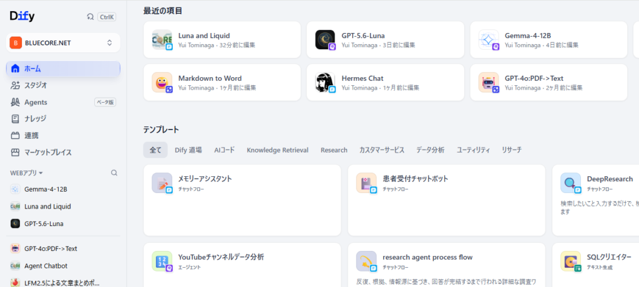The width and height of the screenshot is (639, 287).
Task: Open the メモリーアシスタント template
Action: [242, 200]
